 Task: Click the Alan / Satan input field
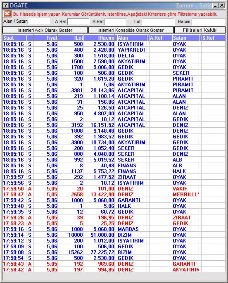39,21
